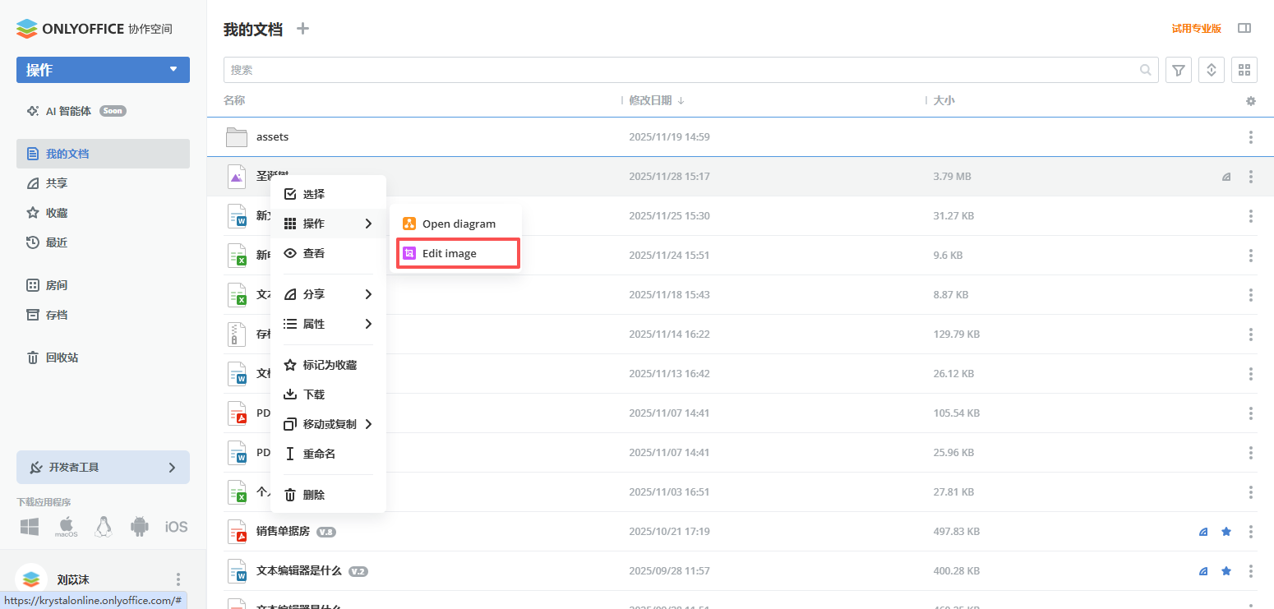Create new content with the plus icon beside 我的文档
This screenshot has width=1274, height=609.
tap(302, 27)
